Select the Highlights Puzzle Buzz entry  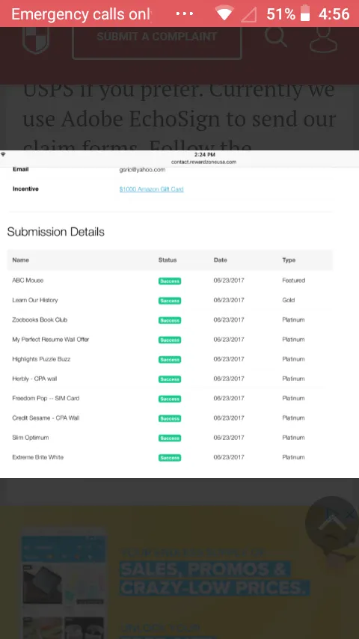tap(41, 359)
